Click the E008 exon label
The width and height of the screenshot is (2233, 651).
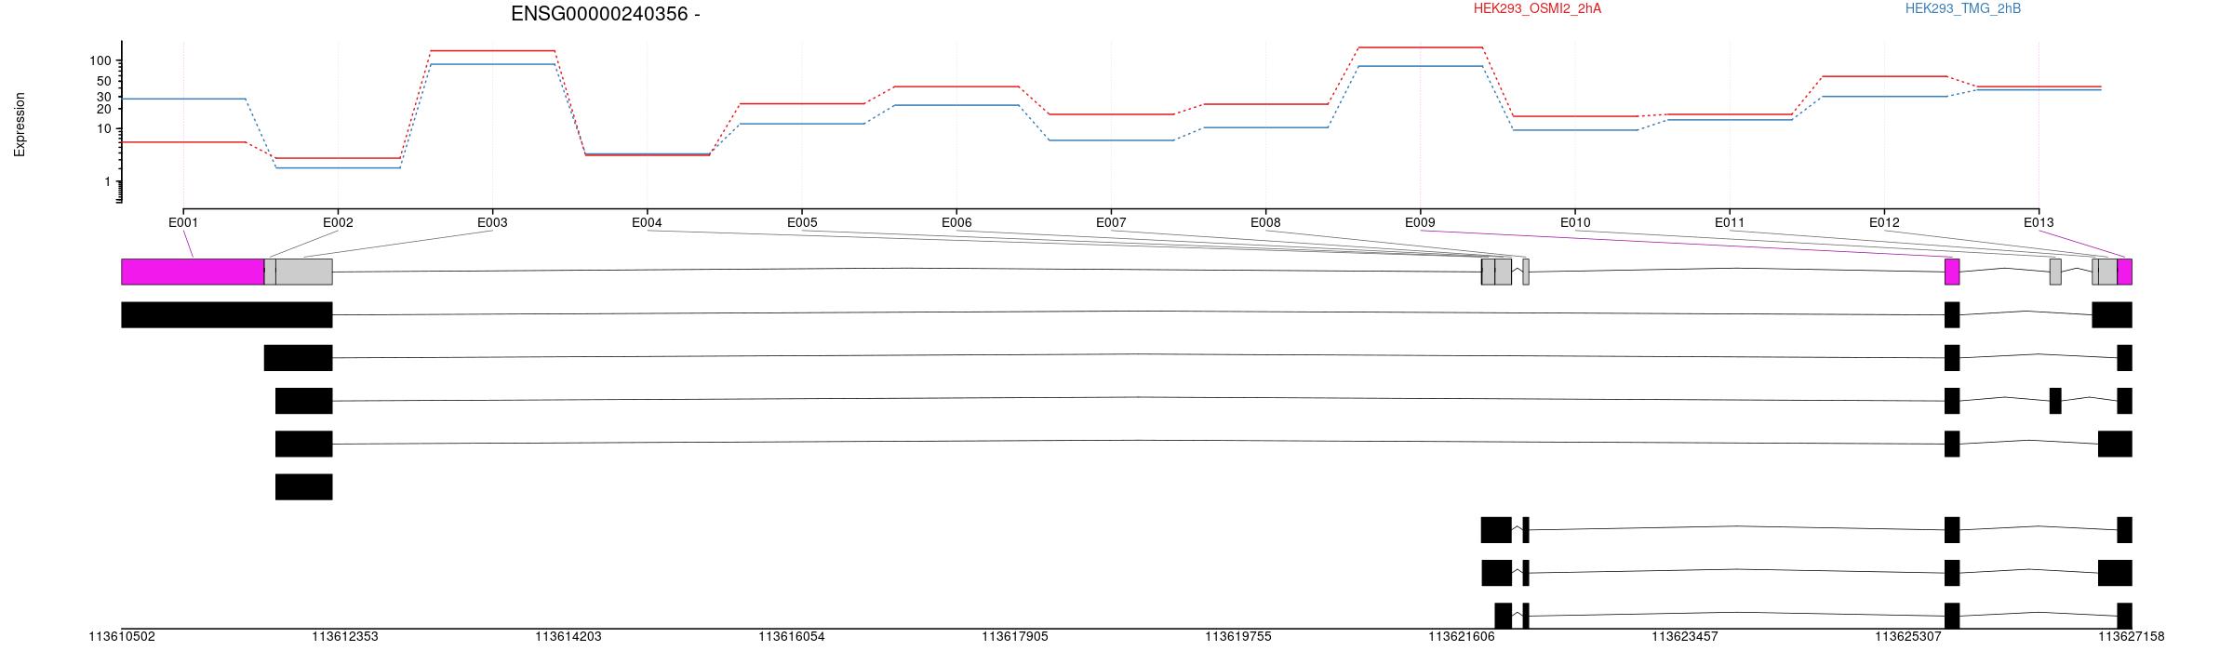click(x=1265, y=222)
